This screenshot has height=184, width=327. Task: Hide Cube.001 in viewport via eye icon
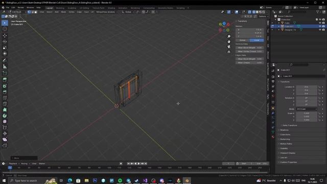(320, 26)
